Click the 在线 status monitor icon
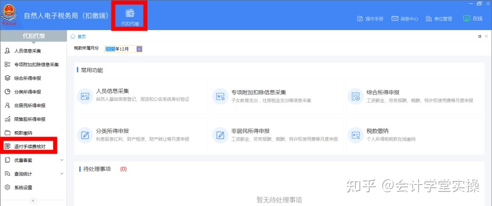 coord(466,19)
